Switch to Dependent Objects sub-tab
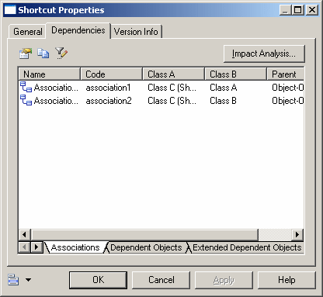323x297 pixels. (146, 247)
